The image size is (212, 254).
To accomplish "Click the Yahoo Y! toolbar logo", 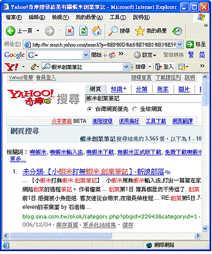I will pos(12,67).
